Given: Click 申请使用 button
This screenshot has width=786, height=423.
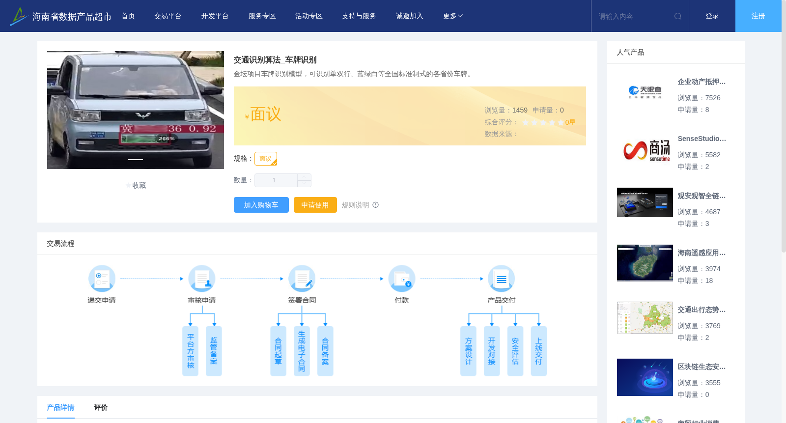Looking at the screenshot, I should pos(315,205).
